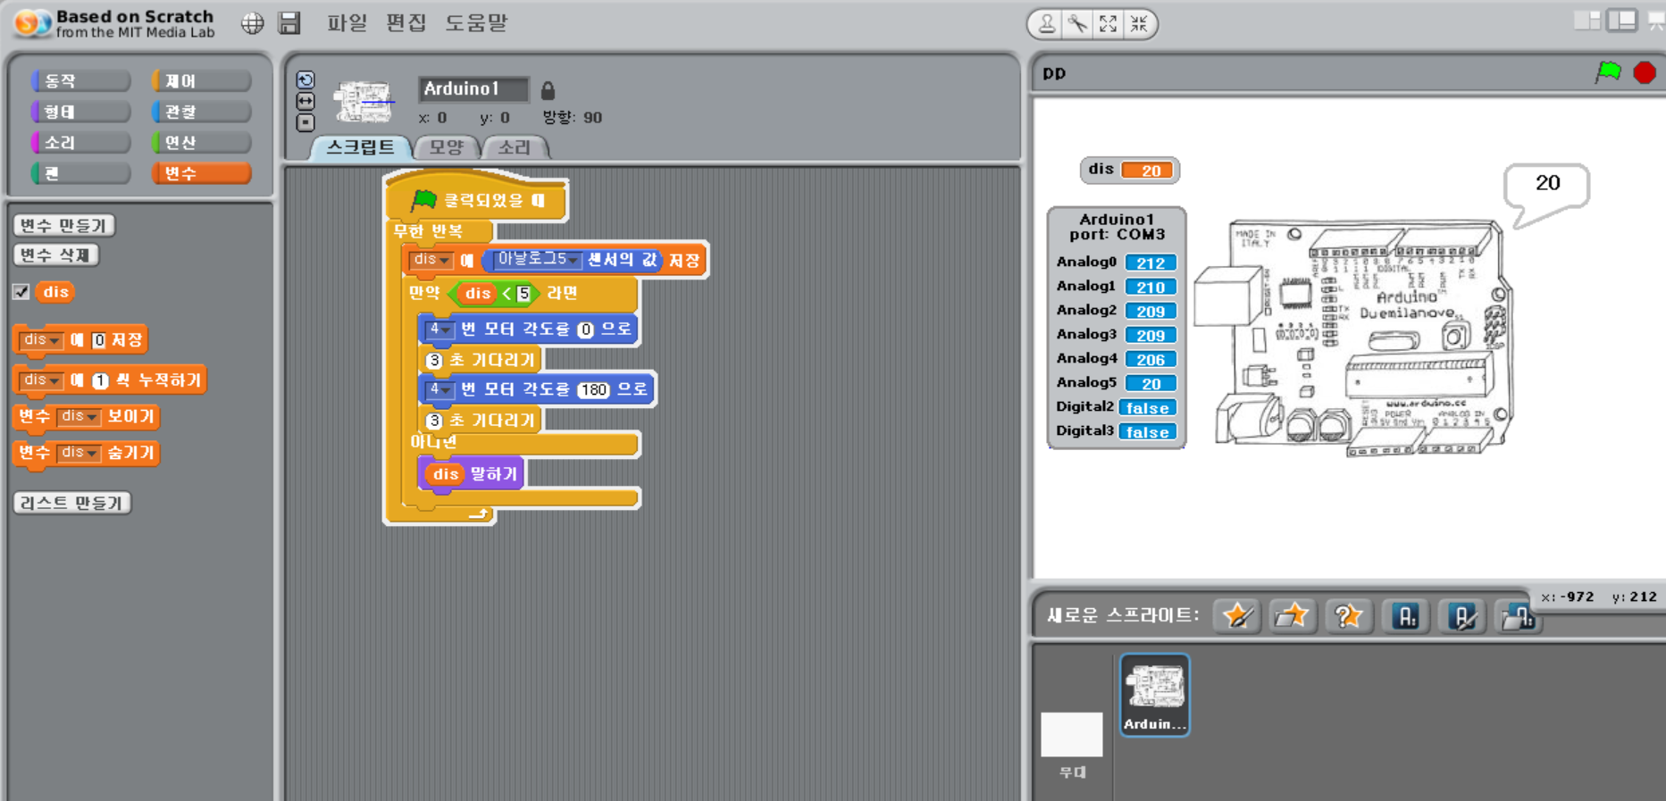Toggle the dis variable checkbox
1666x801 pixels.
pos(21,292)
